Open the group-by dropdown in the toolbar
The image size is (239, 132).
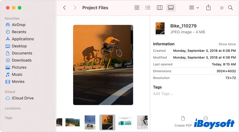(194, 8)
